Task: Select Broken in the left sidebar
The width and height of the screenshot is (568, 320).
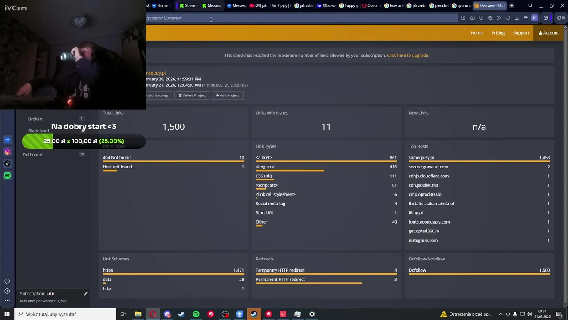Action: point(35,119)
